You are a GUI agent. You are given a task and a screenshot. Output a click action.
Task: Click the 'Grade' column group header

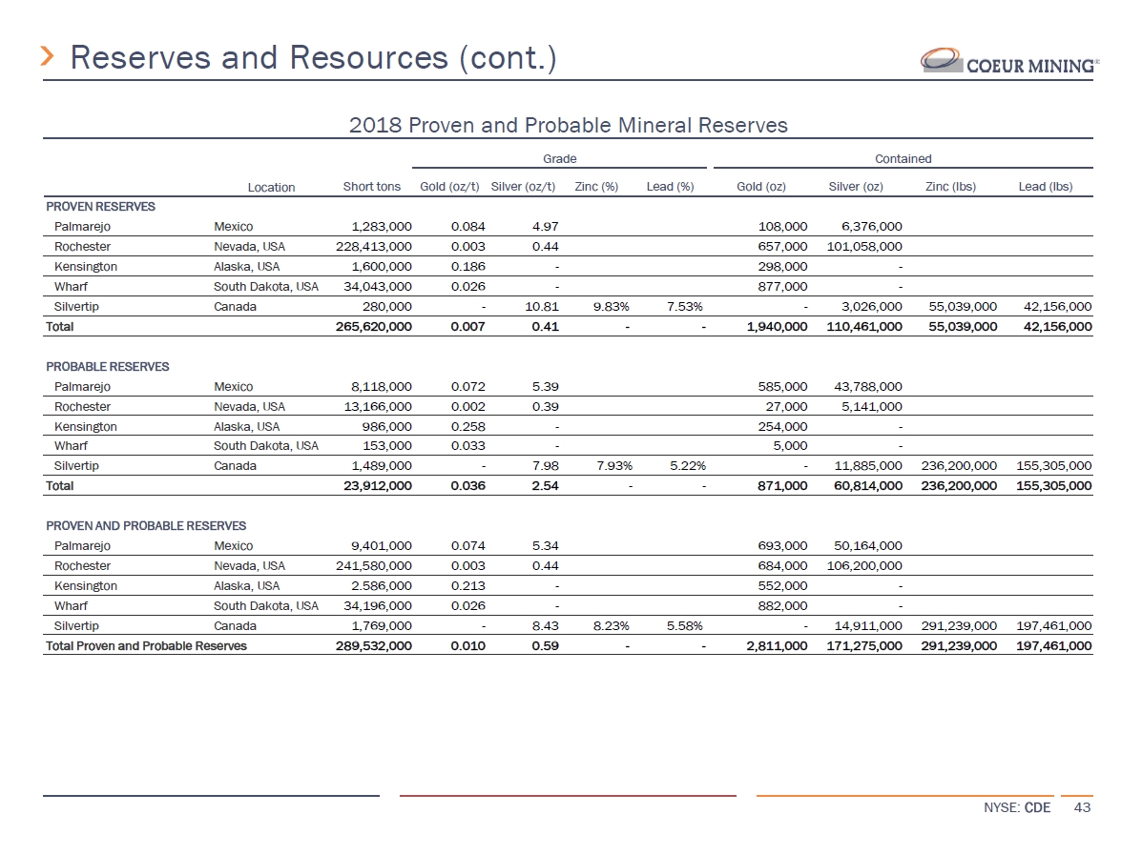pyautogui.click(x=559, y=158)
